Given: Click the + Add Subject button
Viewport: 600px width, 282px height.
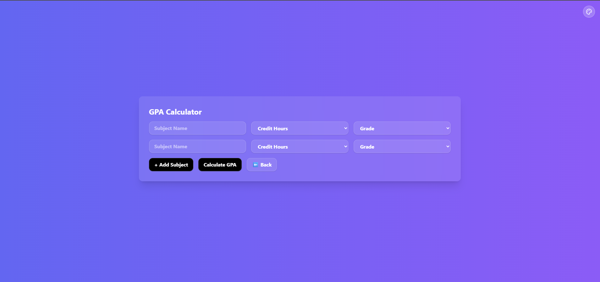Looking at the screenshot, I should tap(171, 165).
